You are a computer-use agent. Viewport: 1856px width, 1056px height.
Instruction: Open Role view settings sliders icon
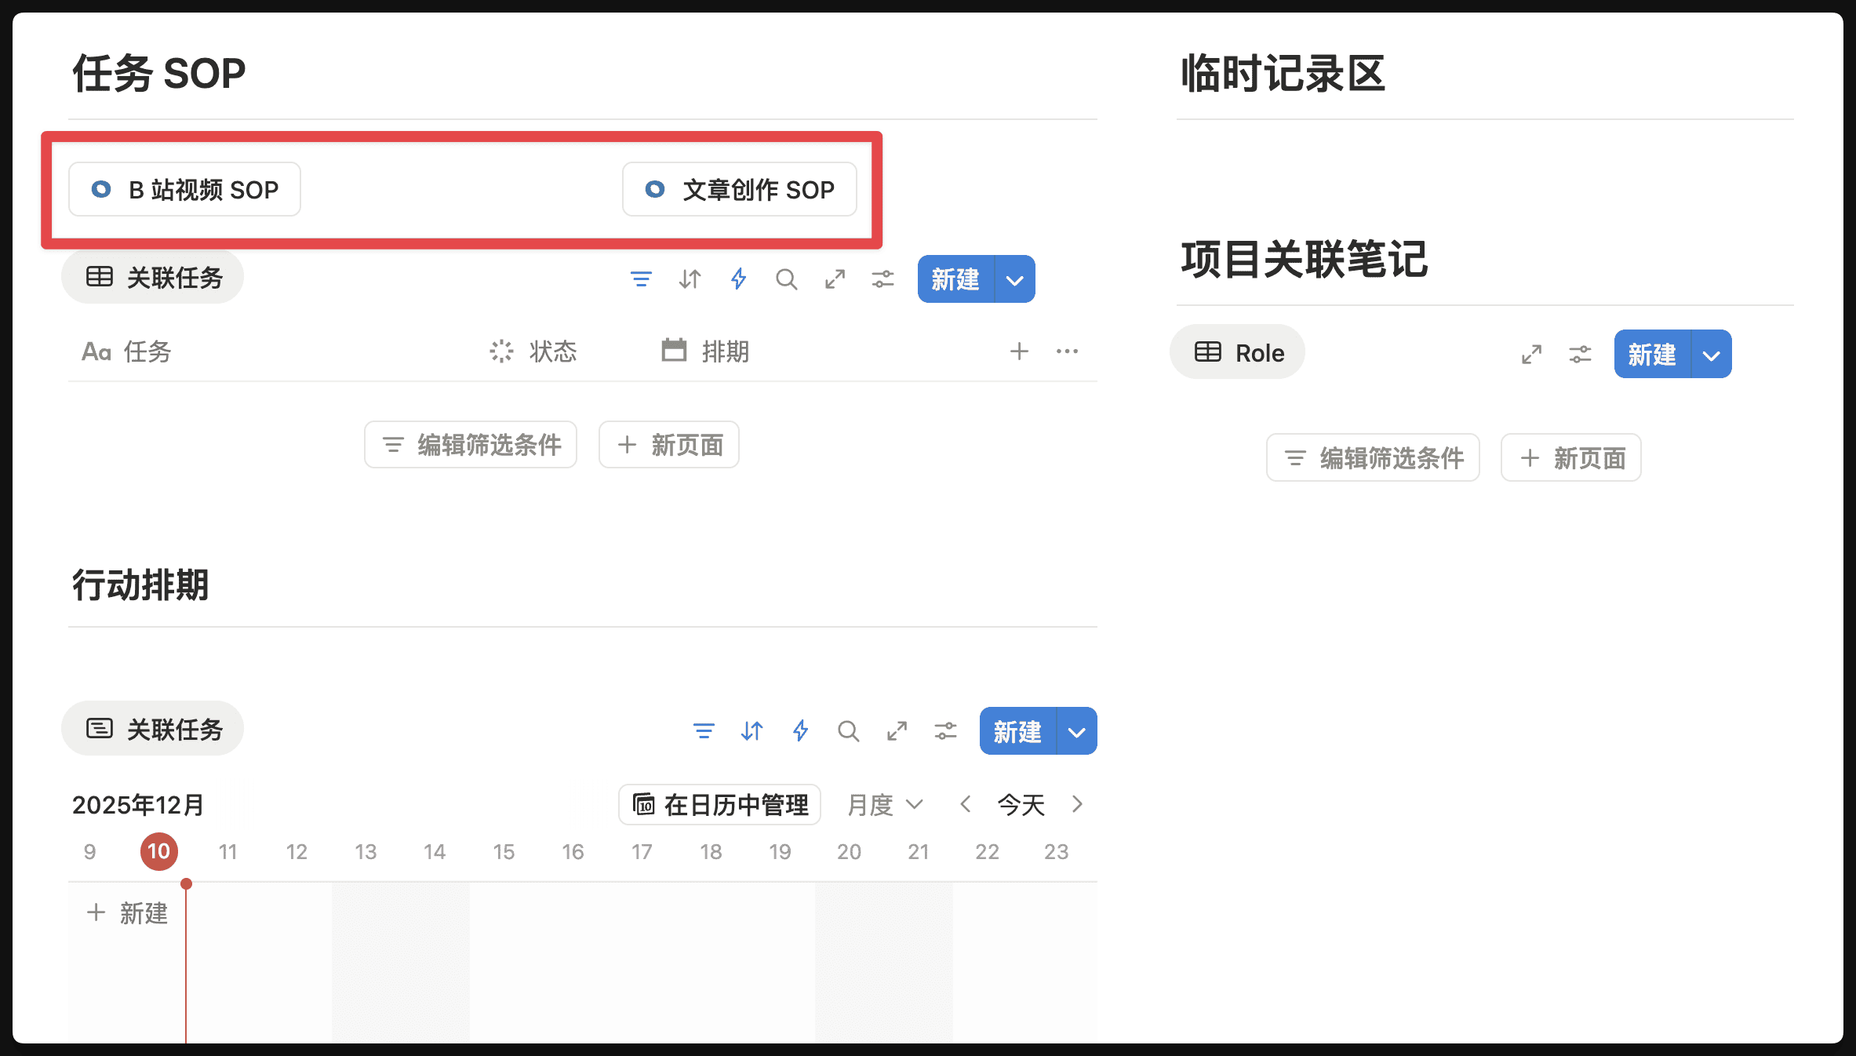1580,355
